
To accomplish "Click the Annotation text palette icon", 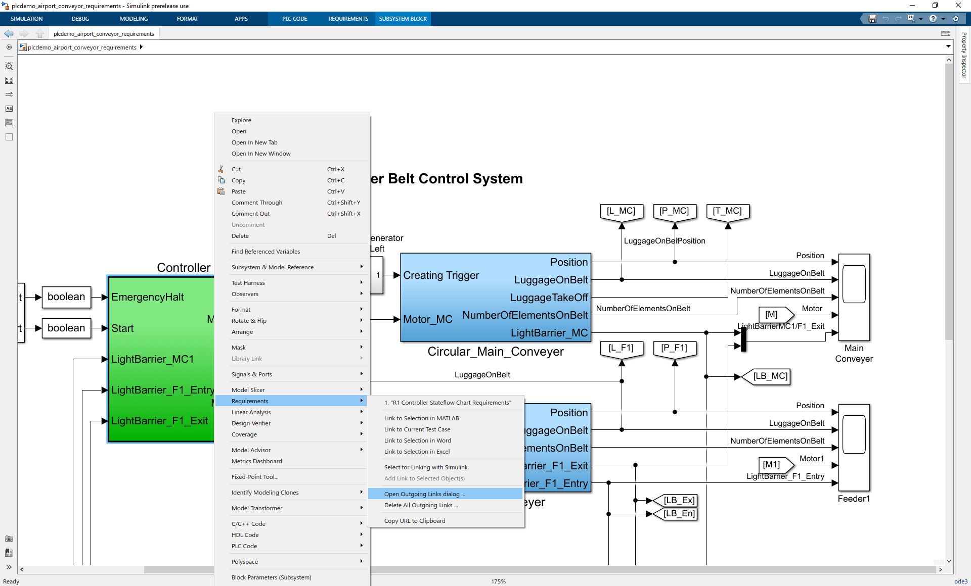I will click(9, 109).
